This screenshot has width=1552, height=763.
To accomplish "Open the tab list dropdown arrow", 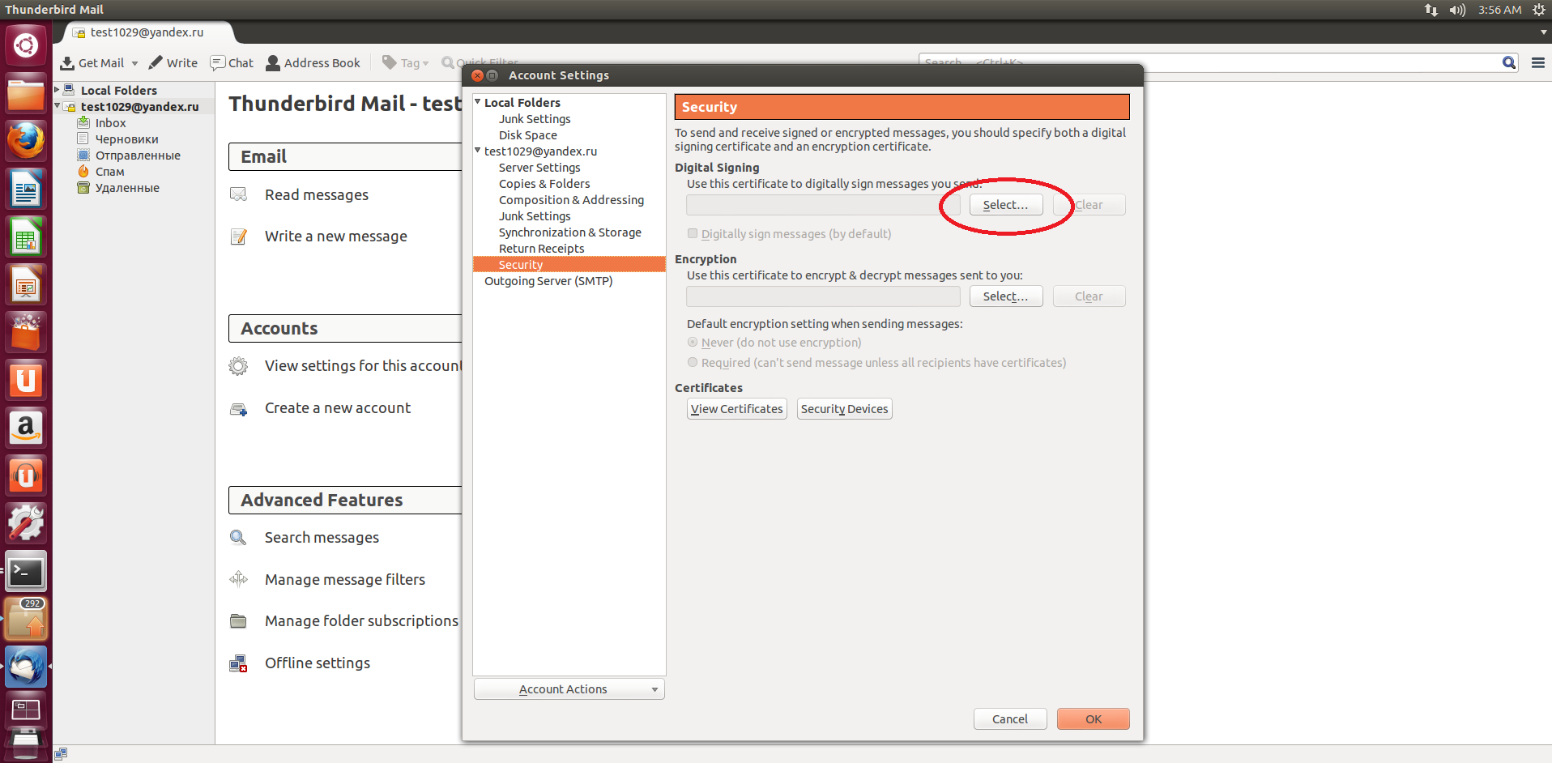I will coord(1544,32).
